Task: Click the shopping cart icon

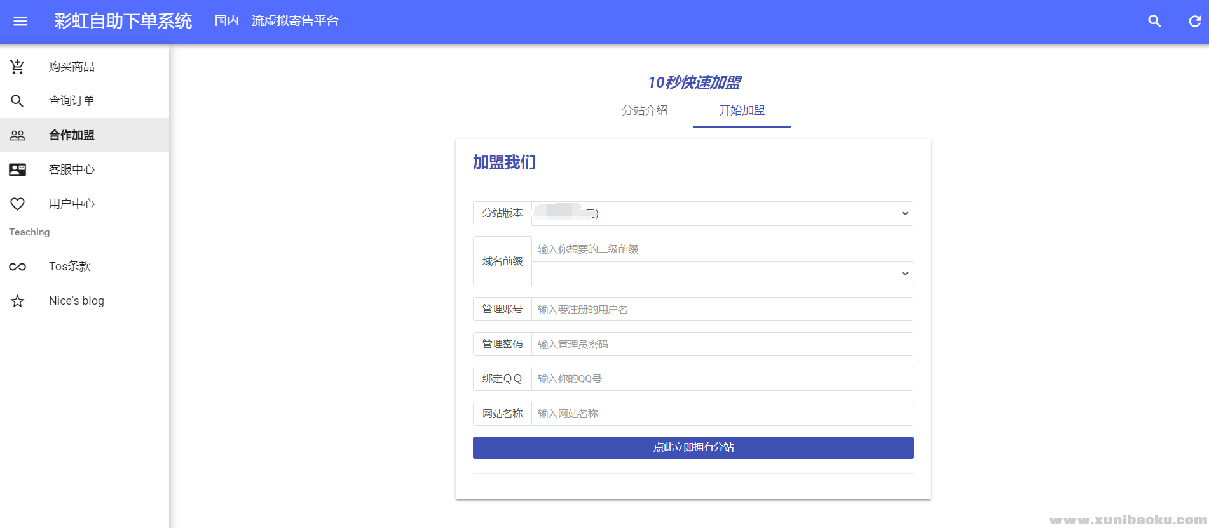Action: coord(18,67)
